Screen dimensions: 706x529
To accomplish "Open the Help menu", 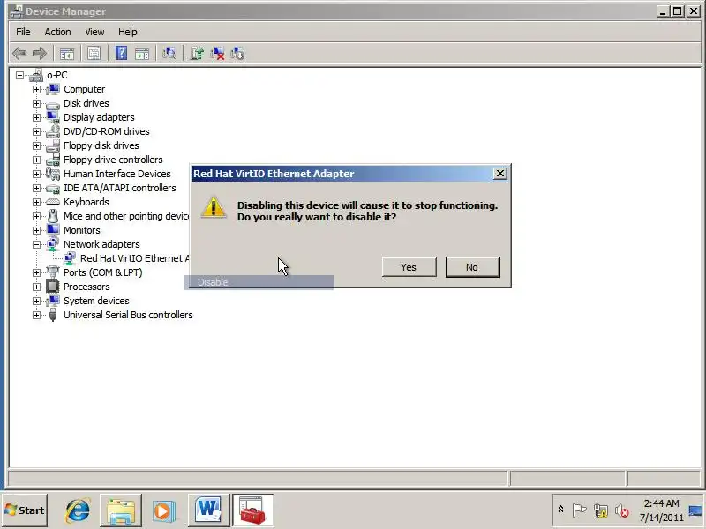I will pyautogui.click(x=128, y=32).
